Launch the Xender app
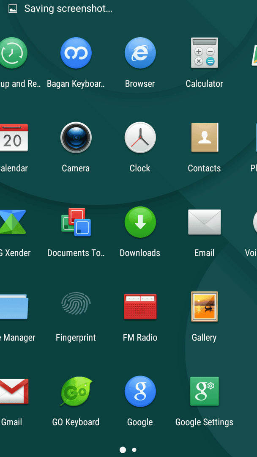The height and width of the screenshot is (457, 257). [x=13, y=222]
